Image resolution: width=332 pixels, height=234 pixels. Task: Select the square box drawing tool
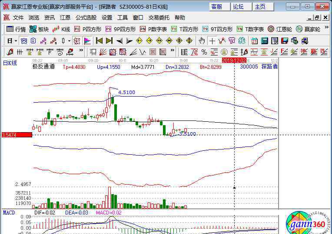click(x=93, y=52)
